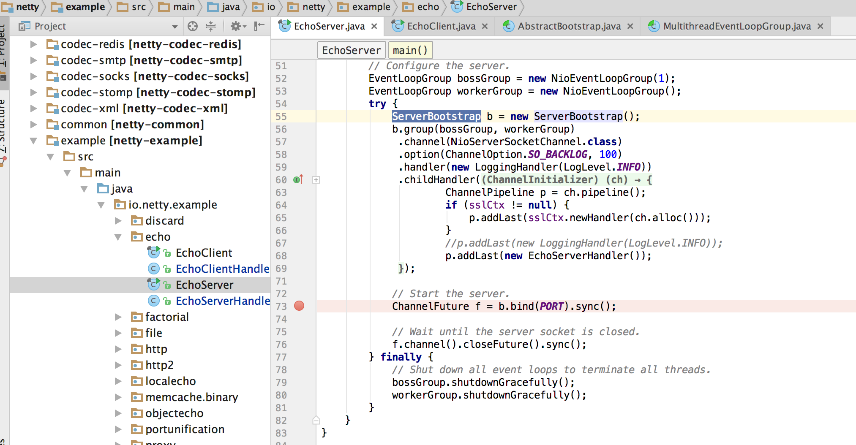The width and height of the screenshot is (856, 445).
Task: Collapse the src folder in the tree
Action: tap(50, 157)
